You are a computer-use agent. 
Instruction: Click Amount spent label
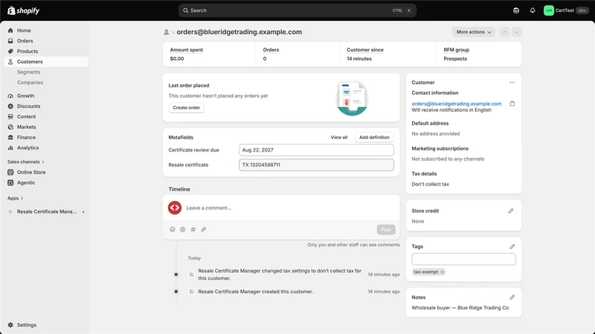pos(187,50)
